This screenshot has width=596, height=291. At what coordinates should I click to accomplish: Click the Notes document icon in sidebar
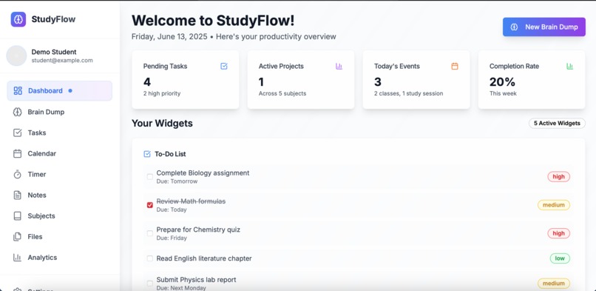[18, 195]
